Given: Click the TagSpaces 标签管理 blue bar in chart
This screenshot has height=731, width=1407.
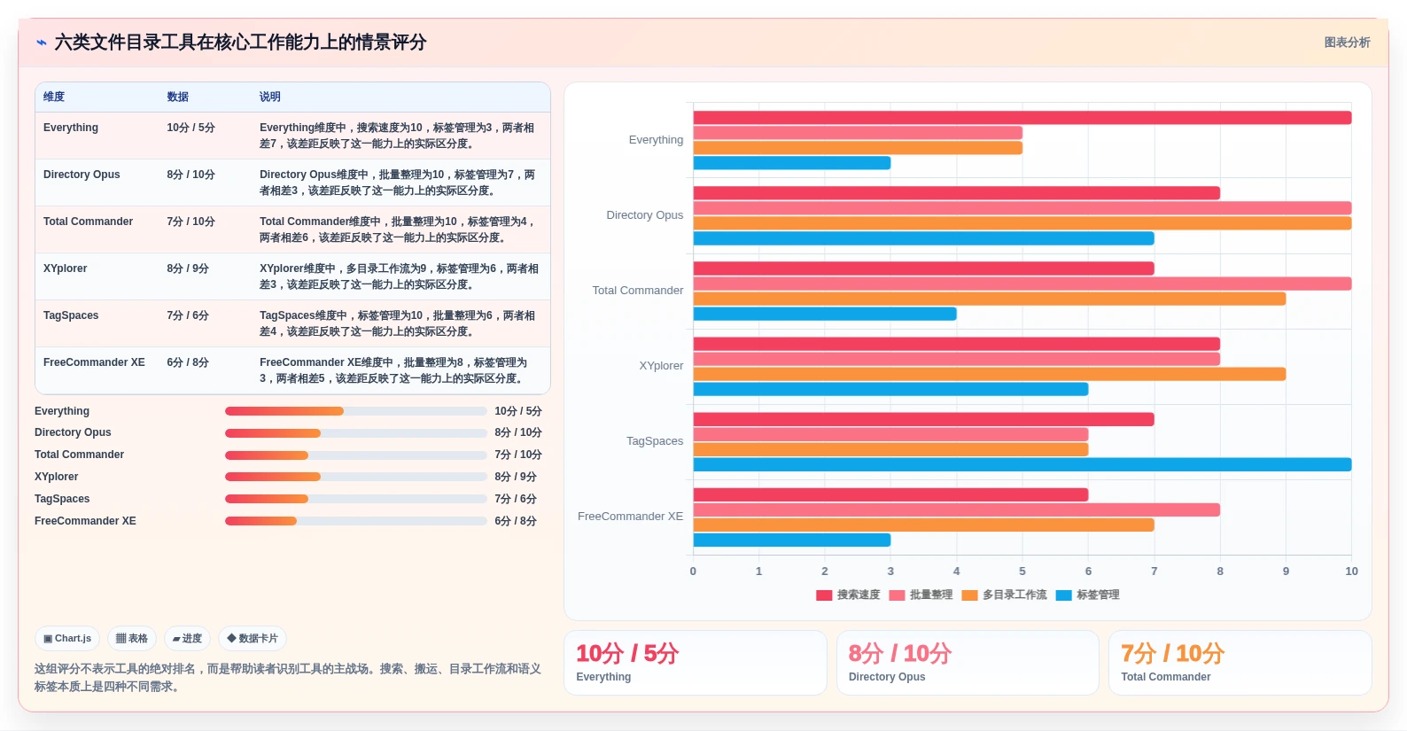Looking at the screenshot, I should click(x=1022, y=464).
